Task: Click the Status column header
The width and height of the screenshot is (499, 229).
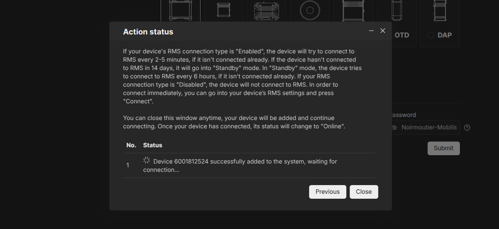Action: pyautogui.click(x=153, y=145)
